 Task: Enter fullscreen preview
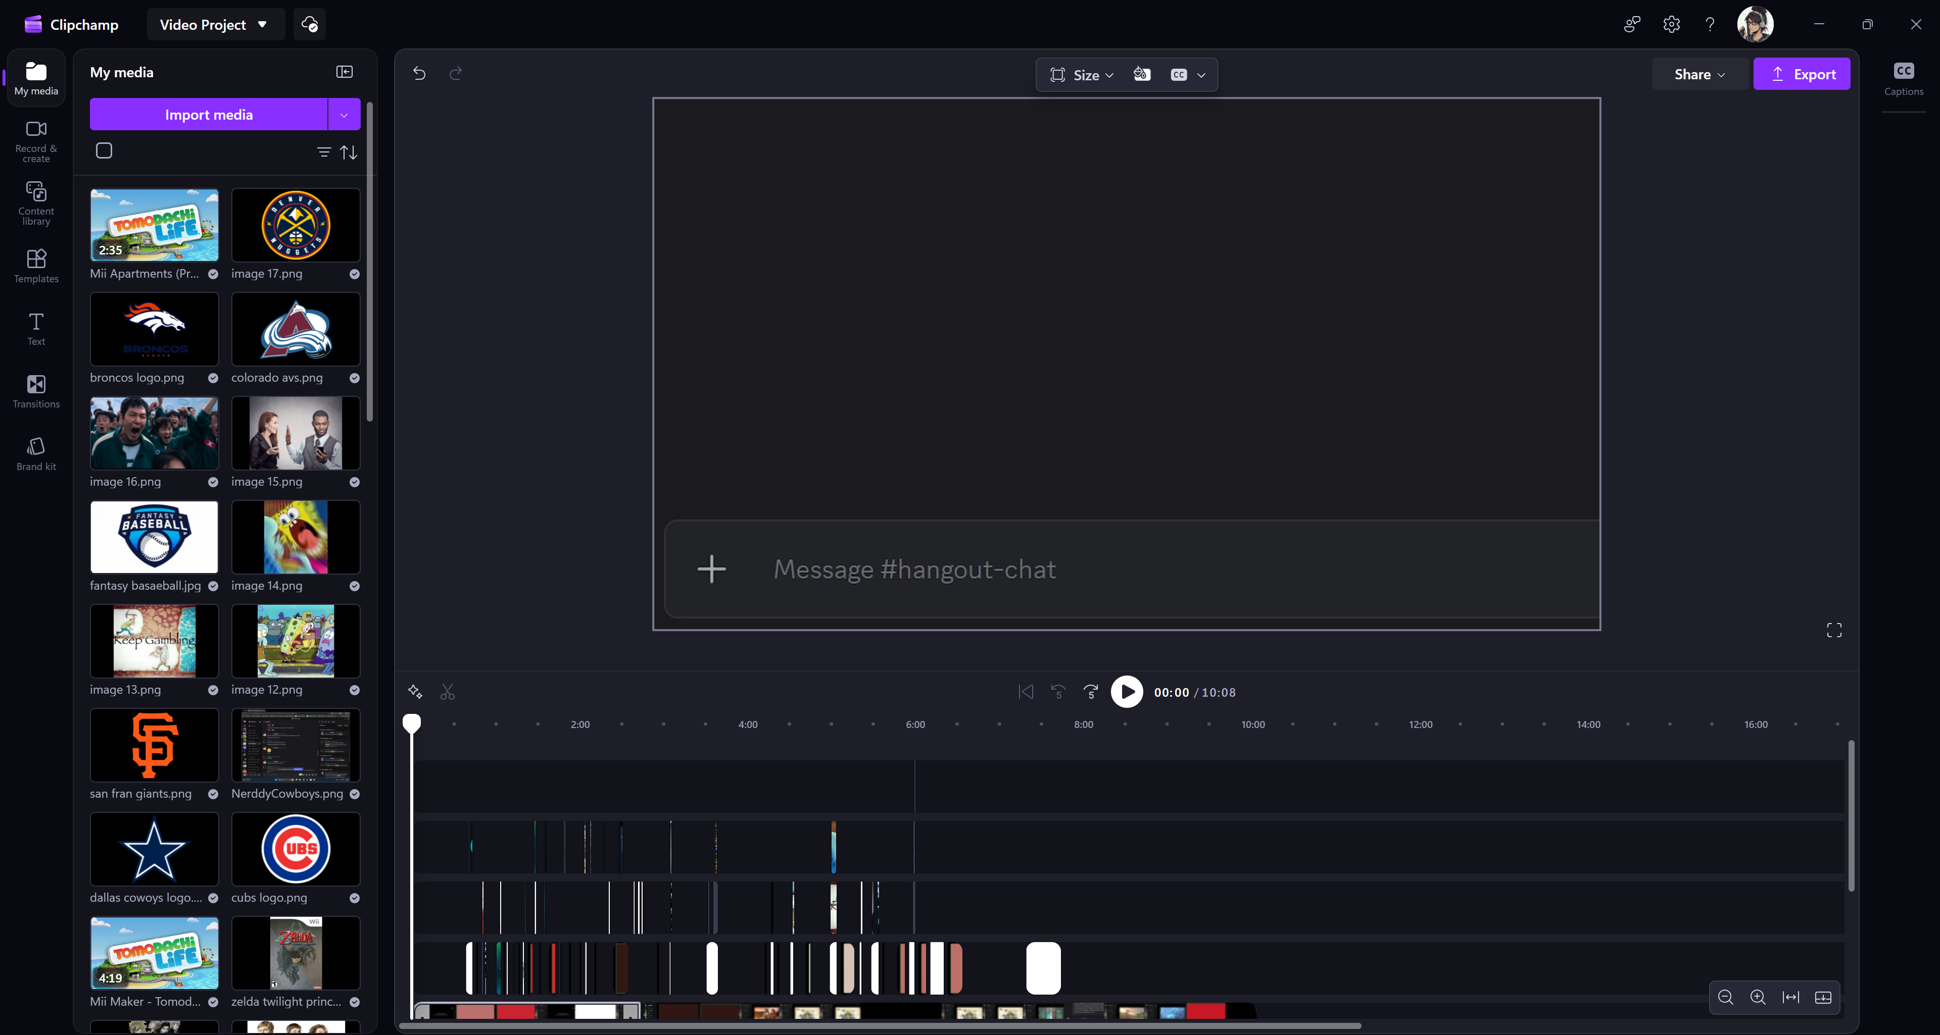coord(1834,630)
